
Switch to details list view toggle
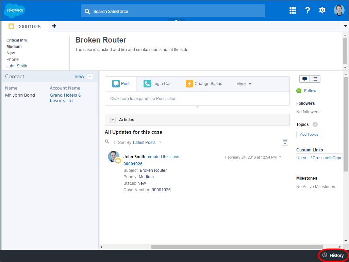(x=315, y=79)
